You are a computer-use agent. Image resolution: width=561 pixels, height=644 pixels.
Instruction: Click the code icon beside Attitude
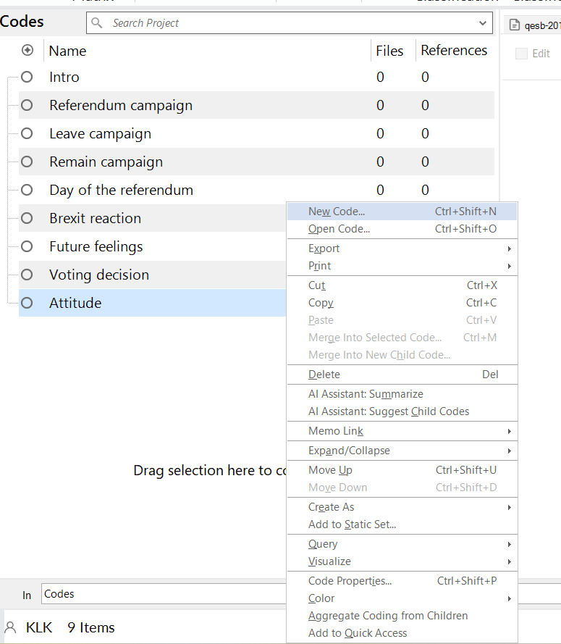click(27, 303)
